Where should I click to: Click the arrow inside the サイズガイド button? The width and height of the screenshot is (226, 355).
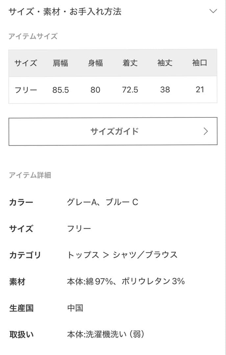click(x=206, y=131)
